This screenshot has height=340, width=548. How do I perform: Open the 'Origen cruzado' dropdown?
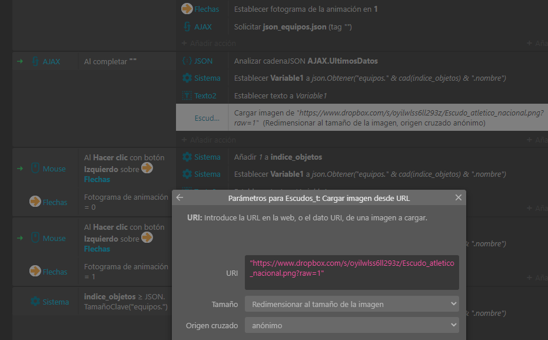pyautogui.click(x=352, y=325)
